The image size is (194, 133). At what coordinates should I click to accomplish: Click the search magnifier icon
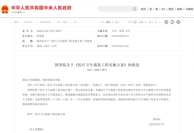tap(134, 9)
